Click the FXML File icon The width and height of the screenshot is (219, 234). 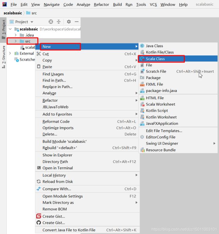(142, 84)
